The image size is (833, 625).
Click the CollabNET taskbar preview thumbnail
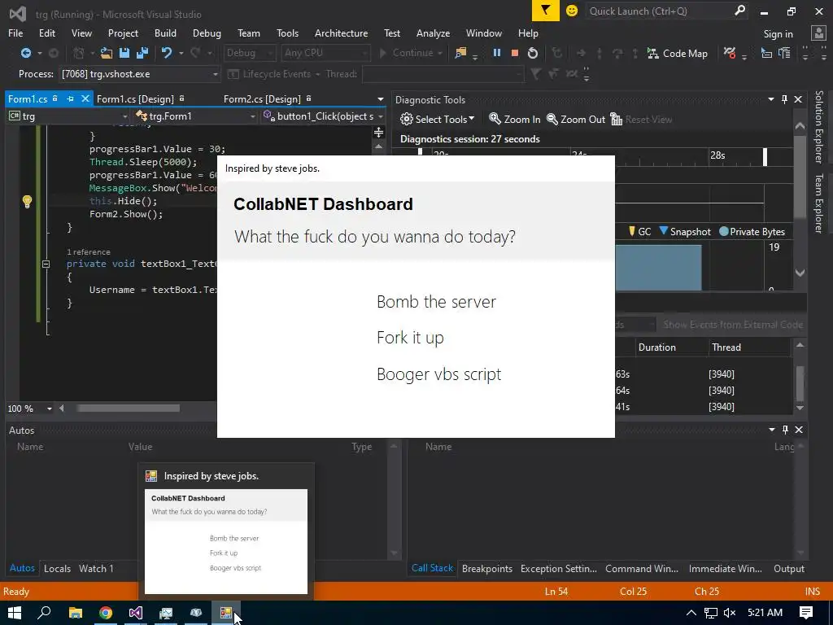(x=226, y=541)
